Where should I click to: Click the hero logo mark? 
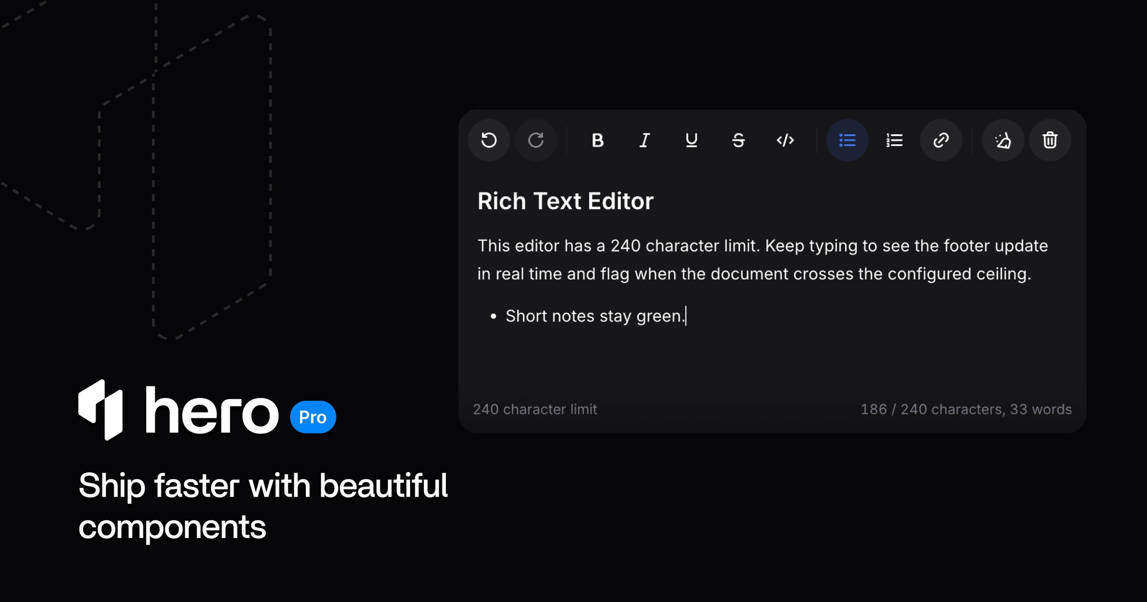click(101, 410)
